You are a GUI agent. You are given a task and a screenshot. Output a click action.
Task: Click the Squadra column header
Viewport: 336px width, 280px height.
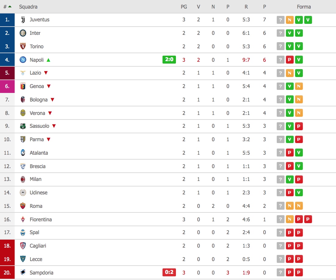(x=28, y=7)
